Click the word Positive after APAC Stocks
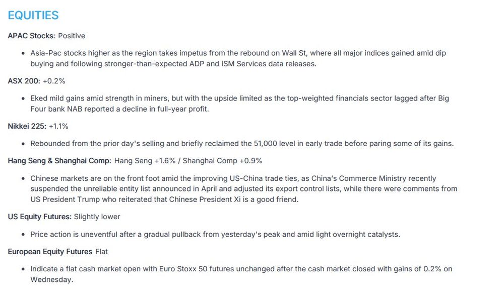The image size is (504, 304). [72, 36]
